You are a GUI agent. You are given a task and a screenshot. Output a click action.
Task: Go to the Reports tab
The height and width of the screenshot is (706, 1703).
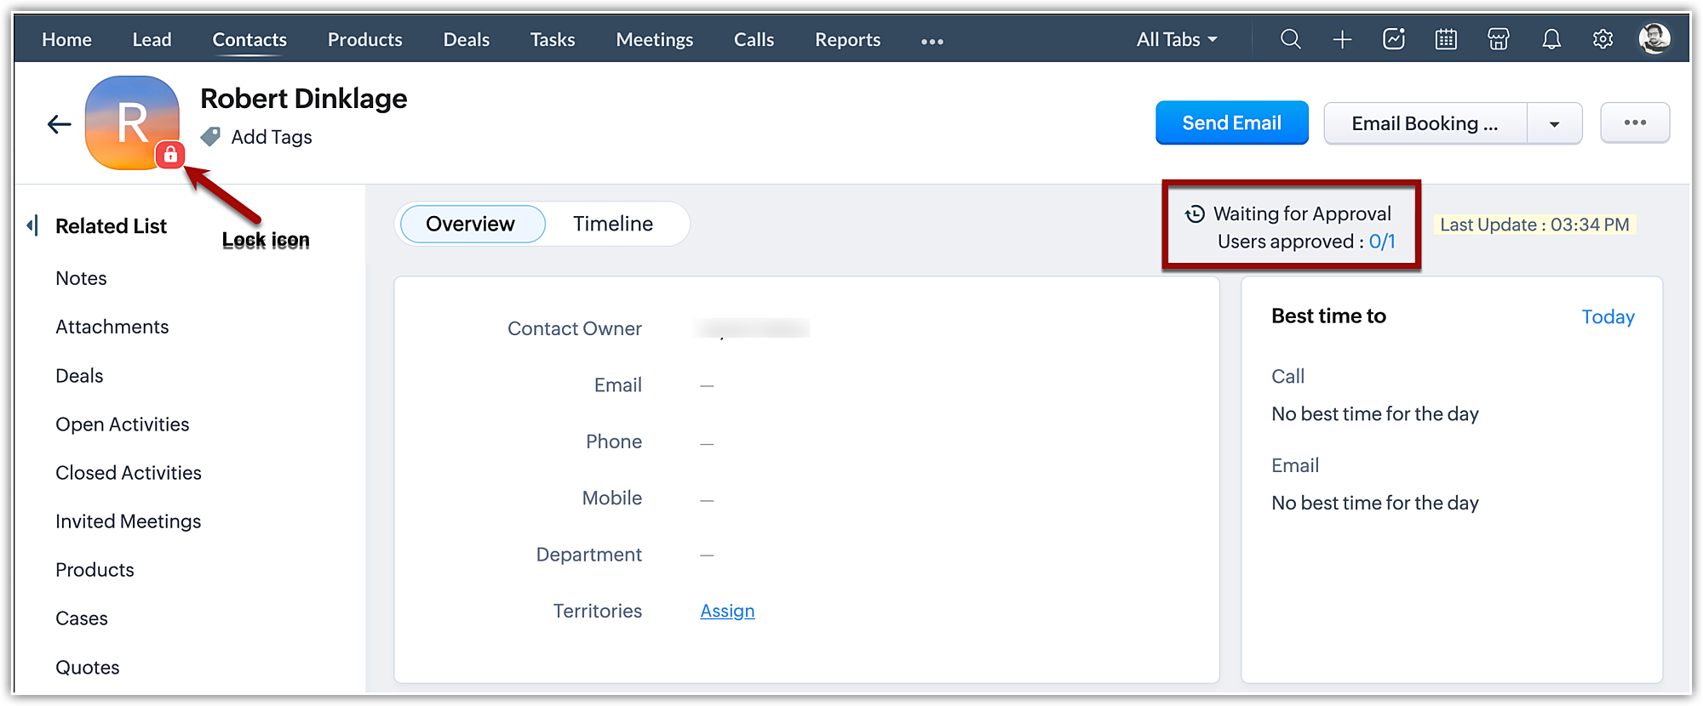pyautogui.click(x=847, y=39)
